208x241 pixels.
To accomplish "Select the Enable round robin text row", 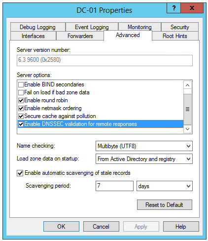I will point(46,100).
